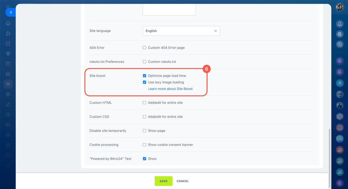Open Learn more about Site Boost link
The width and height of the screenshot is (348, 189).
pos(170,89)
